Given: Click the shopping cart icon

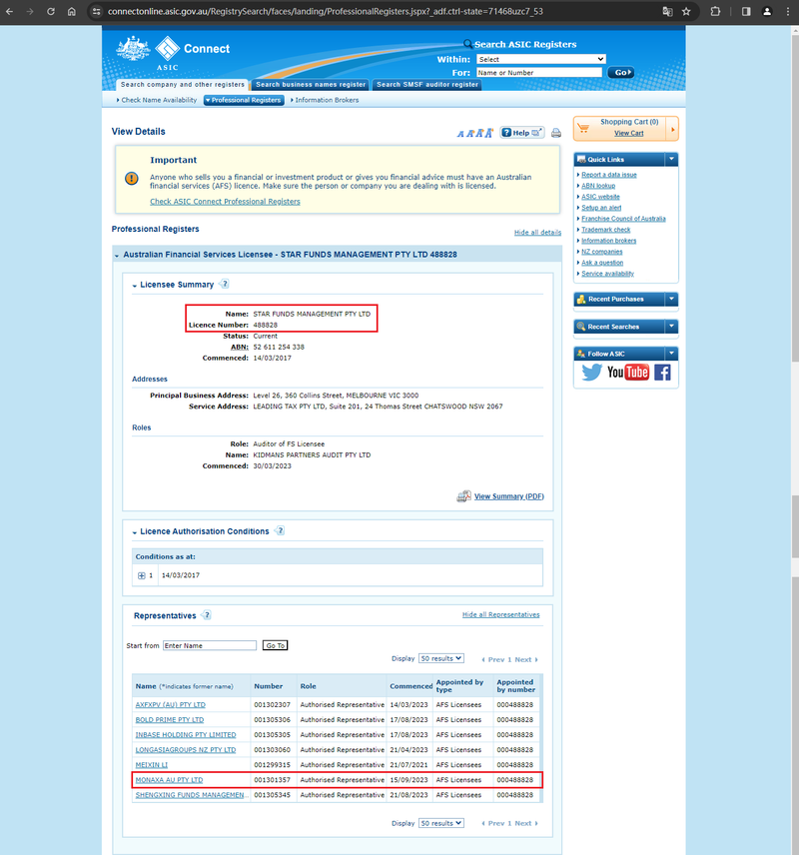Looking at the screenshot, I should pyautogui.click(x=583, y=128).
